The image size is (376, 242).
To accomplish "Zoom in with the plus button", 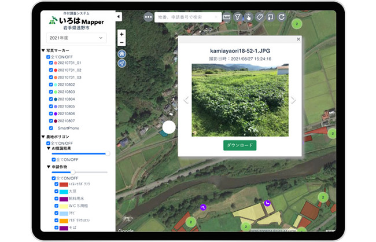I will coord(122,34).
